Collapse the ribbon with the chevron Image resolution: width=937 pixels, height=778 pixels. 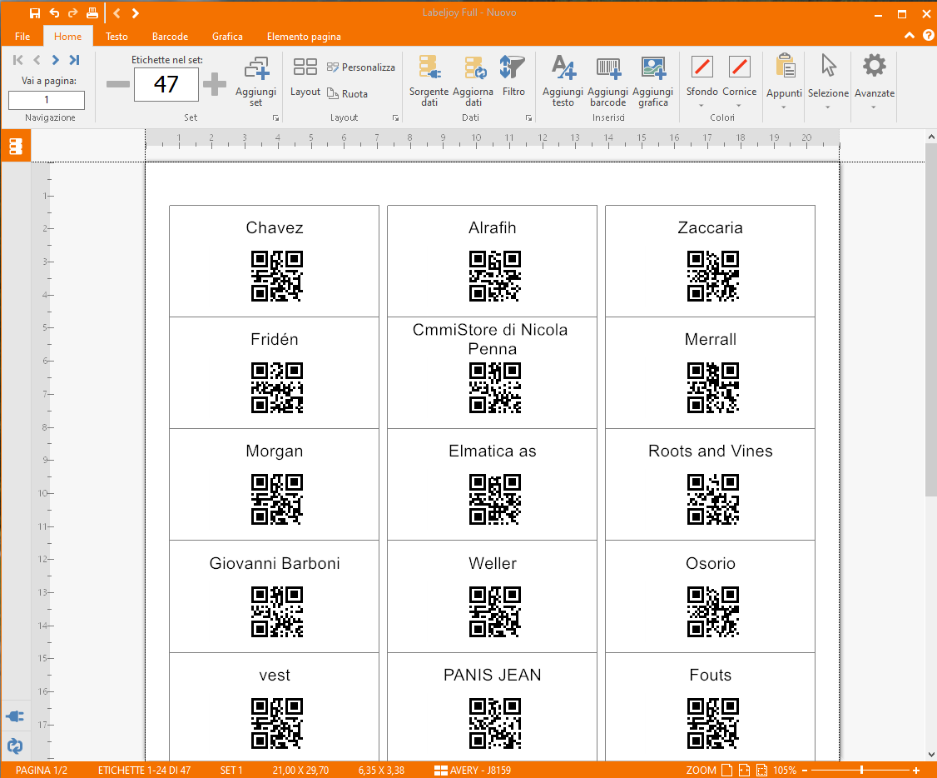tap(910, 36)
